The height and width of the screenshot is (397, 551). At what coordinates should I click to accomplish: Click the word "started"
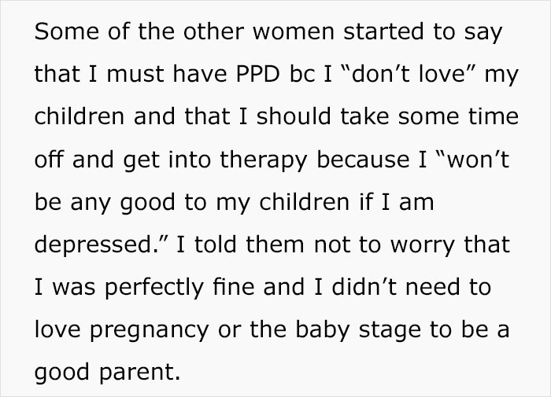pyautogui.click(x=383, y=31)
